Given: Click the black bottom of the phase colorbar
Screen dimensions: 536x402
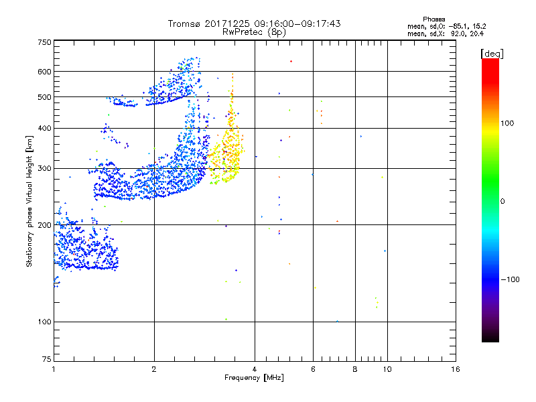Looking at the screenshot, I should (x=490, y=337).
